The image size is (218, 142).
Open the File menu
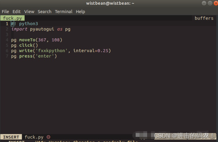click(5, 12)
